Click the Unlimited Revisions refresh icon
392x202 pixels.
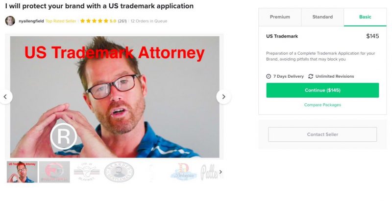point(311,76)
